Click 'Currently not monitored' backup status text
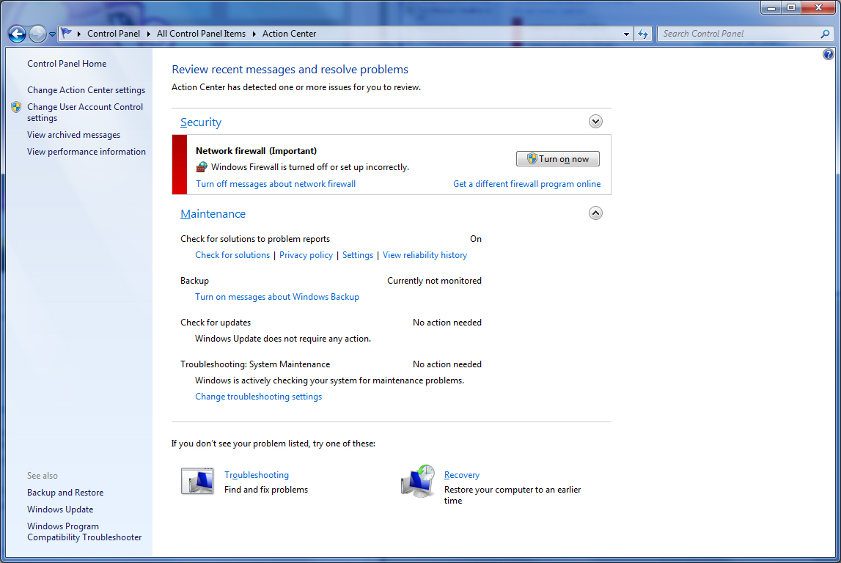 point(435,281)
